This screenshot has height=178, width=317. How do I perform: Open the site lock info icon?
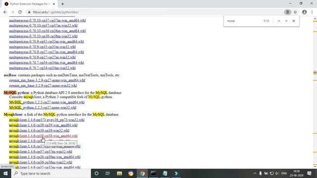[29, 12]
